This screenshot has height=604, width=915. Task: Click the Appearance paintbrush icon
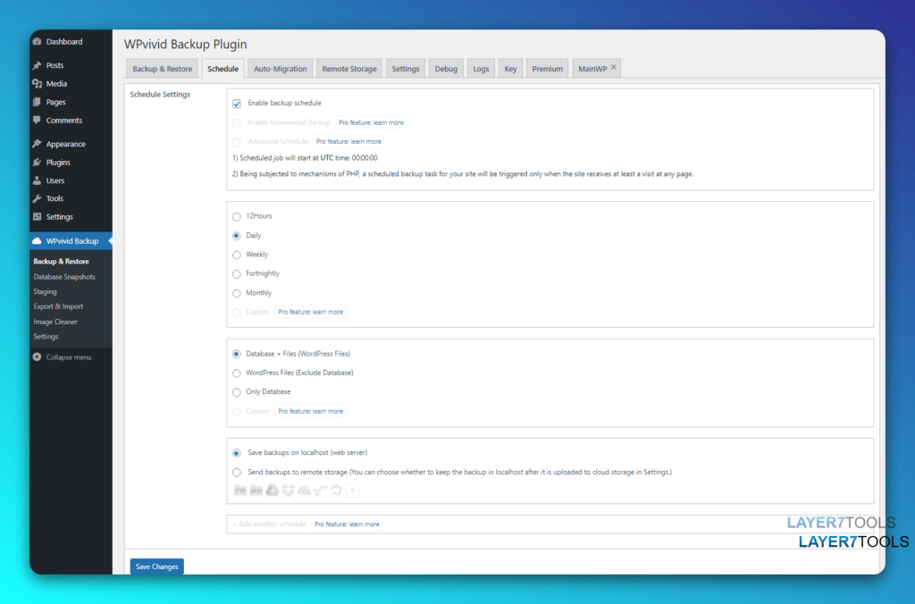point(38,144)
